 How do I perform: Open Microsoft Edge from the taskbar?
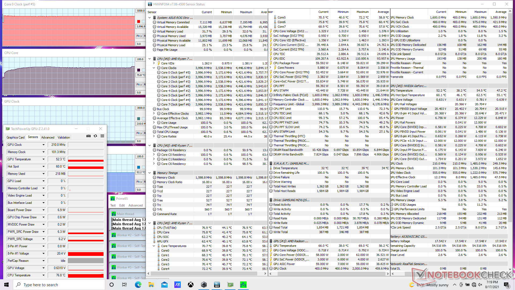pyautogui.click(x=138, y=285)
